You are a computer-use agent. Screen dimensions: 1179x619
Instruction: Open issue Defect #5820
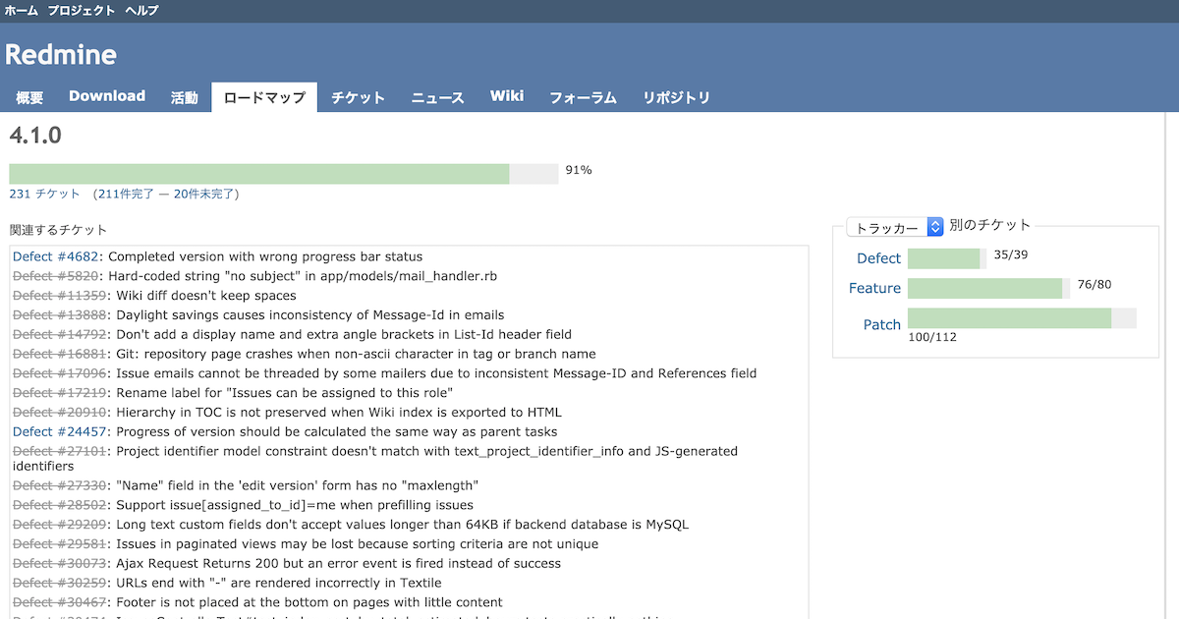57,276
